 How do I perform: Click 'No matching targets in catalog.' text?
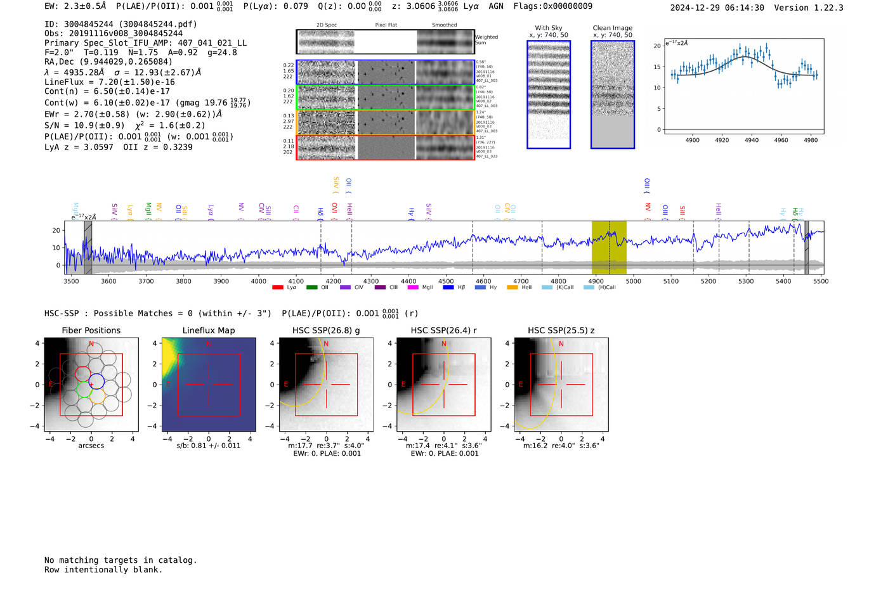(121, 560)
